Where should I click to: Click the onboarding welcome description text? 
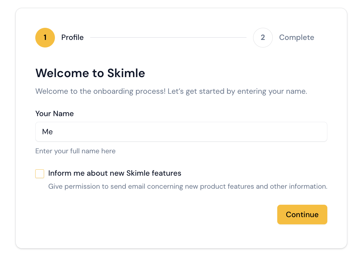171,91
